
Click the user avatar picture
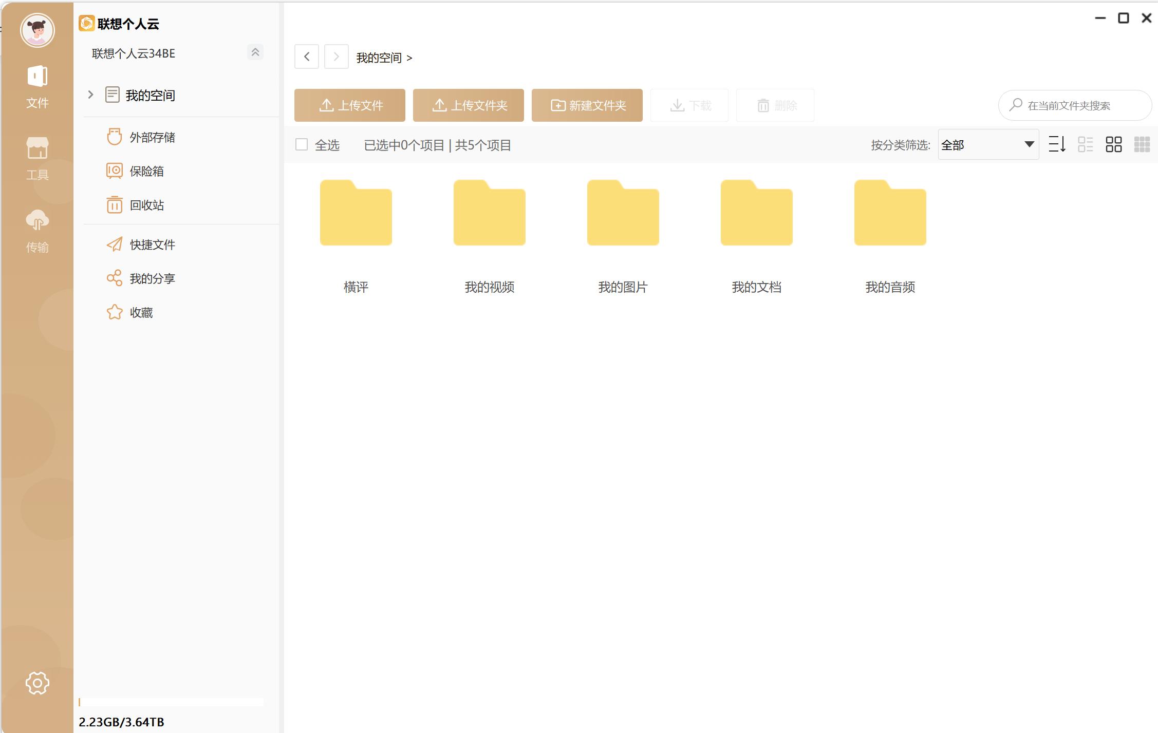pos(37,30)
